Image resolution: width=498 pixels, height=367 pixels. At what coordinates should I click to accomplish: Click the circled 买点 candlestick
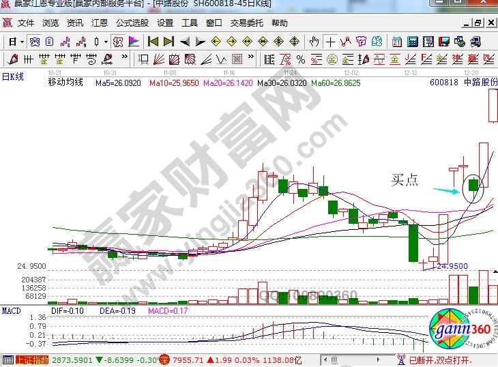point(472,186)
